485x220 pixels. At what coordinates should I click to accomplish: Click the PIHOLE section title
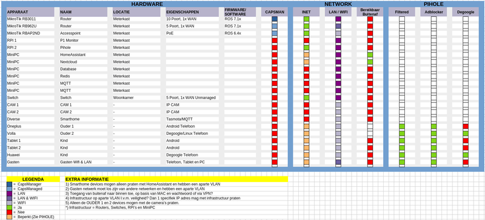(x=433, y=4)
